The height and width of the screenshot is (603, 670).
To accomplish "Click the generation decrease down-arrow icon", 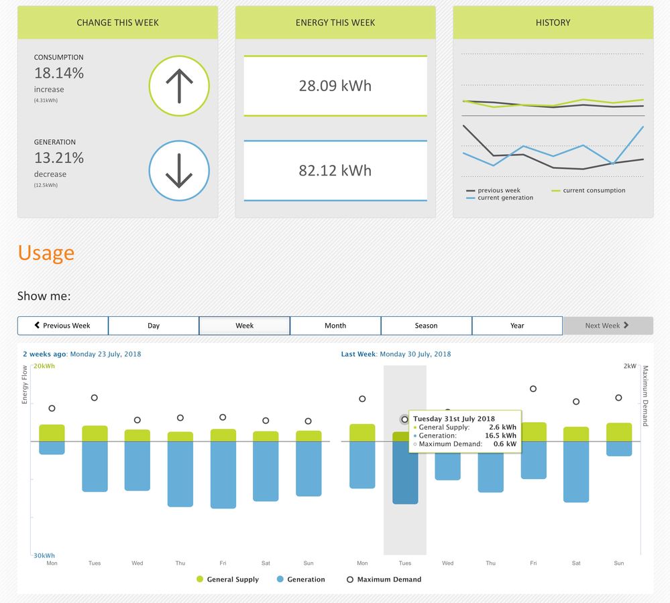I will [x=179, y=171].
